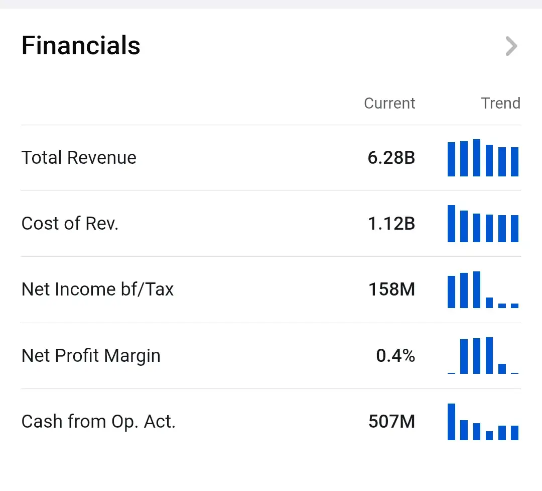The height and width of the screenshot is (491, 542).
Task: Tap the Net Profit Margin label
Action: (91, 356)
